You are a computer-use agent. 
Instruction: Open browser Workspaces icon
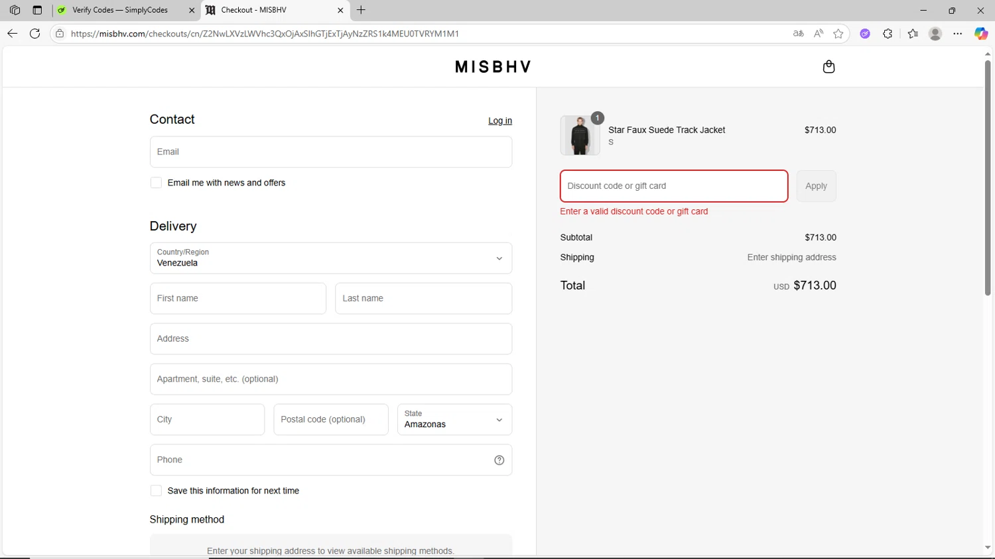pyautogui.click(x=15, y=10)
